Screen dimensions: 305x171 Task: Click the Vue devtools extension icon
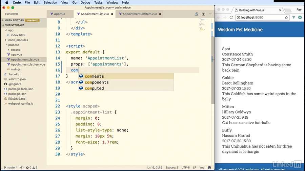coord(294,18)
